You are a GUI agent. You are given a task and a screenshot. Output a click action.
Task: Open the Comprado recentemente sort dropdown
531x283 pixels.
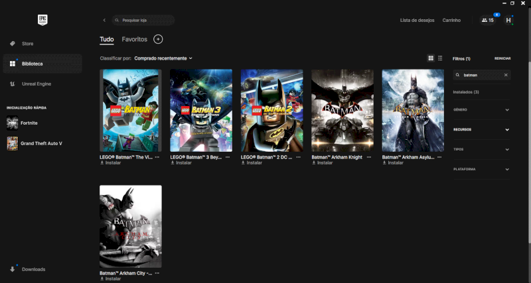163,58
